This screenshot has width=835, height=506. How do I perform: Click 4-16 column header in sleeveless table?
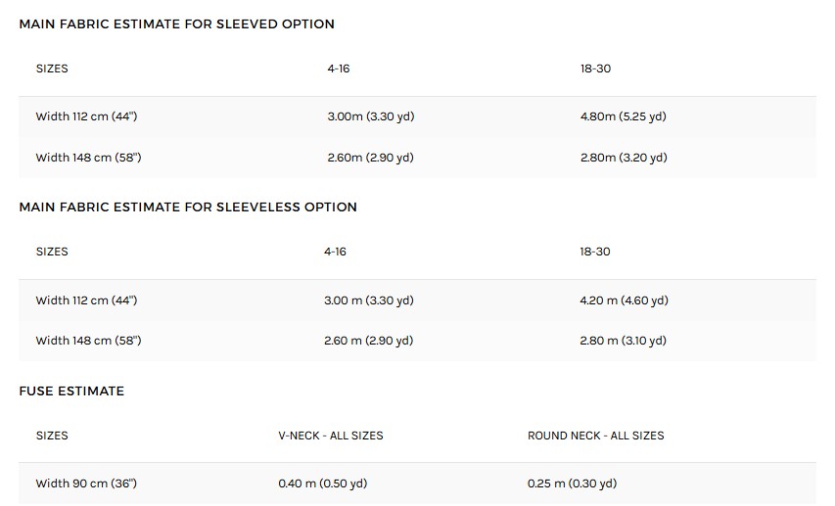click(x=335, y=252)
